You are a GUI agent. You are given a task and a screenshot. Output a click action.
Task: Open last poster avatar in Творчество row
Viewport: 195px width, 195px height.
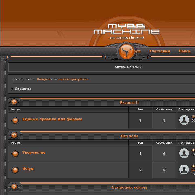[184, 153]
